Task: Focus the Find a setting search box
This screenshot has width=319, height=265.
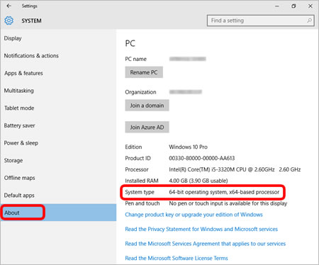Action: click(261, 21)
